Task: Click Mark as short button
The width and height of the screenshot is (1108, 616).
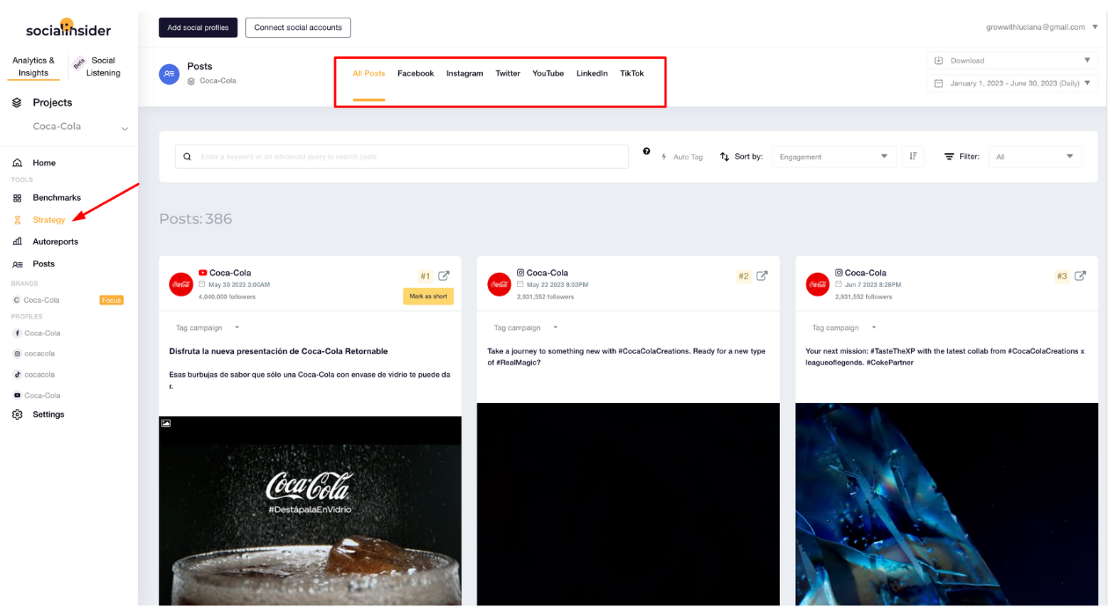Action: point(428,297)
